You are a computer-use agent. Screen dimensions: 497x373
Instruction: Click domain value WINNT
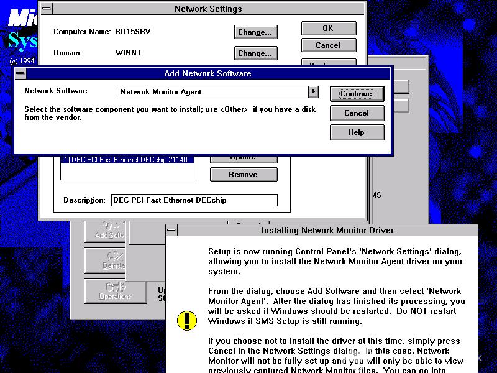tap(129, 53)
